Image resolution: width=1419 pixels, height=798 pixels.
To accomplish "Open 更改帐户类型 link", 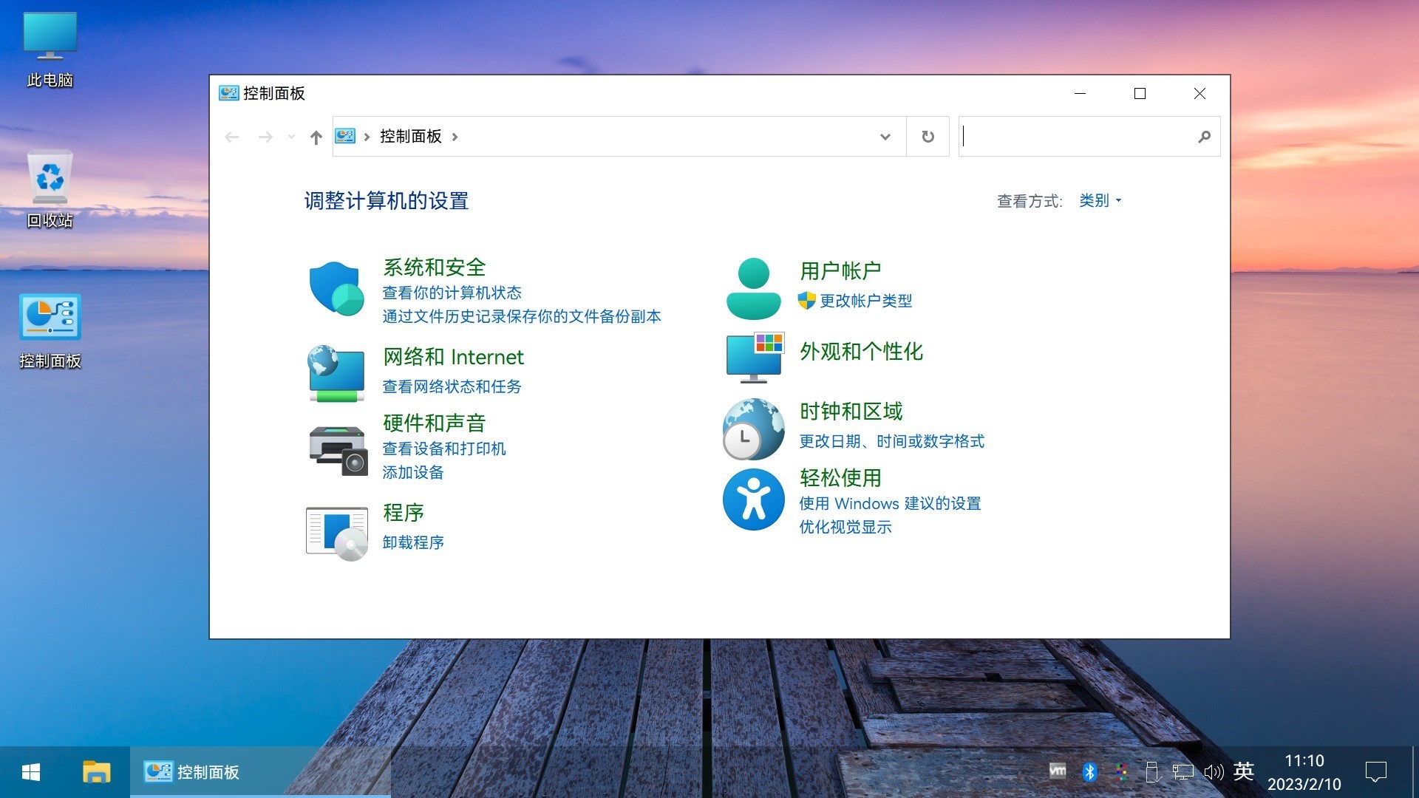I will [865, 301].
